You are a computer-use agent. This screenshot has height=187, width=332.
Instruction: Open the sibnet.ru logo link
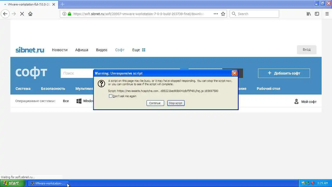coord(30,50)
